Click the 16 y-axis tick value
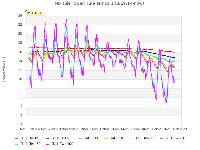200x150 pixels. point(20,52)
